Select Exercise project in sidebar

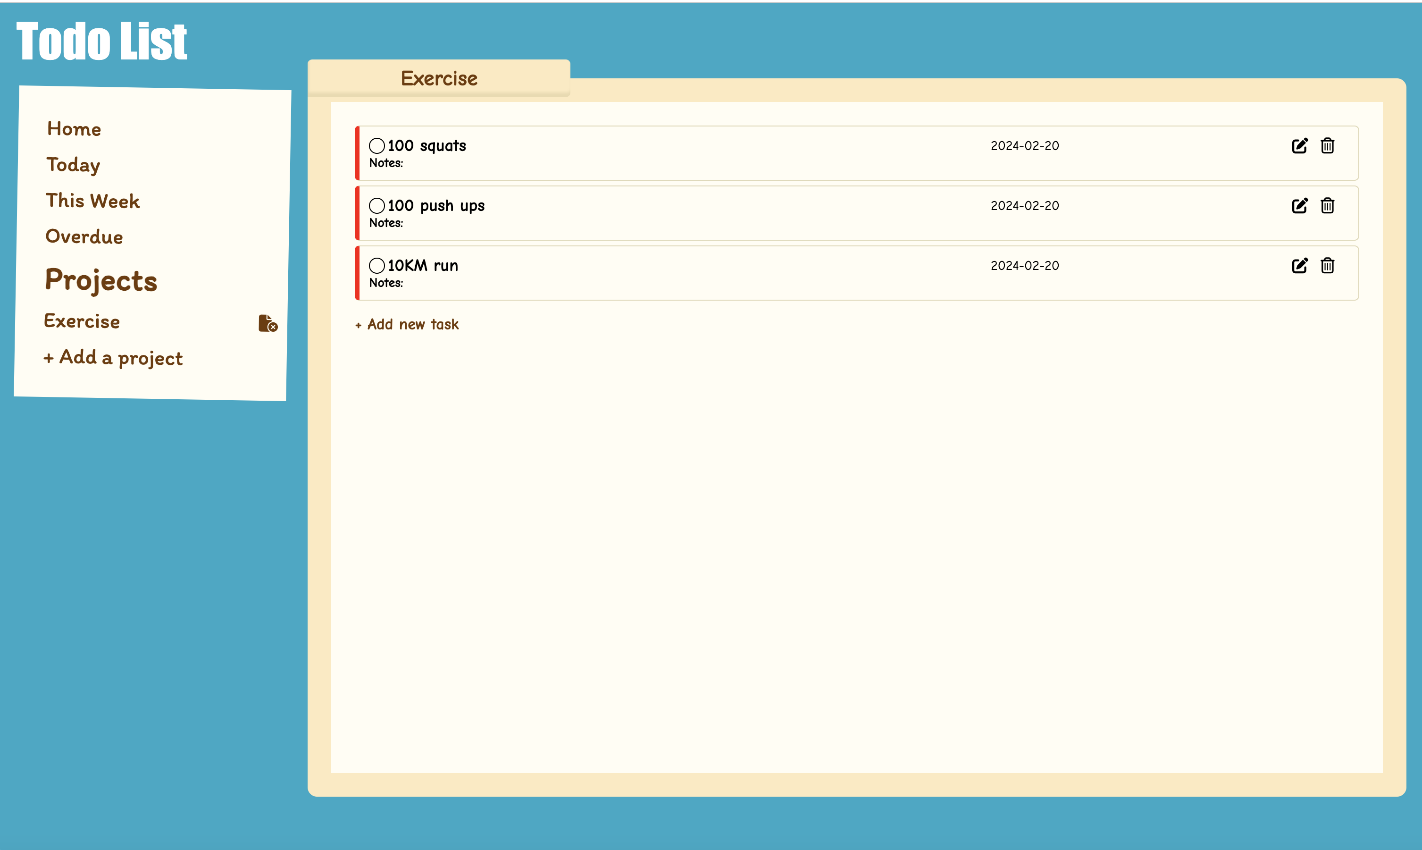point(82,321)
